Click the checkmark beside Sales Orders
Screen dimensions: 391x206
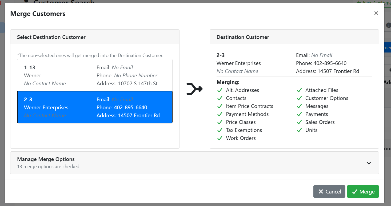299,122
